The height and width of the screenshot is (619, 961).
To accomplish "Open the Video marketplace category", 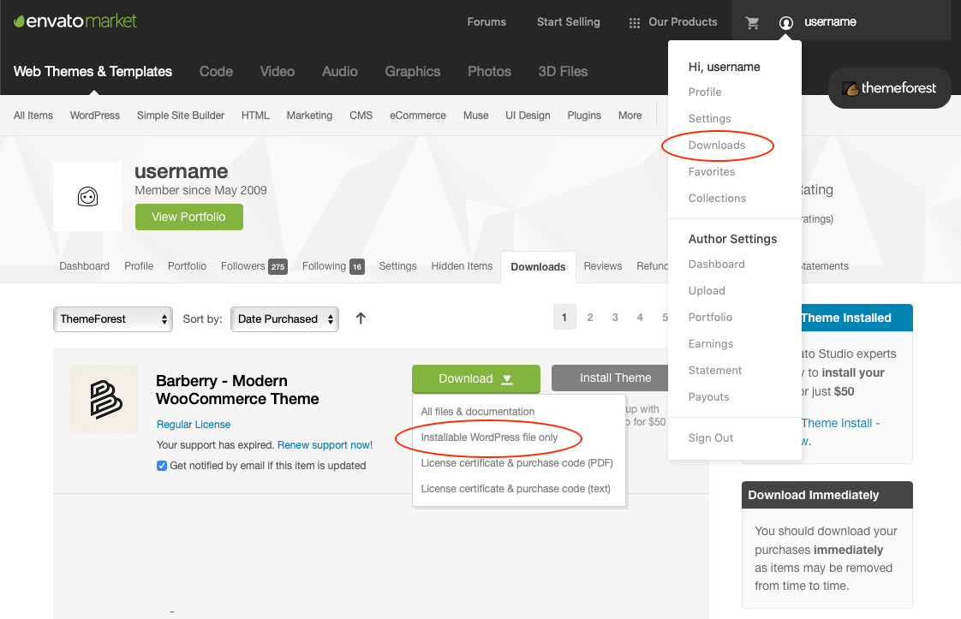I will pyautogui.click(x=277, y=71).
